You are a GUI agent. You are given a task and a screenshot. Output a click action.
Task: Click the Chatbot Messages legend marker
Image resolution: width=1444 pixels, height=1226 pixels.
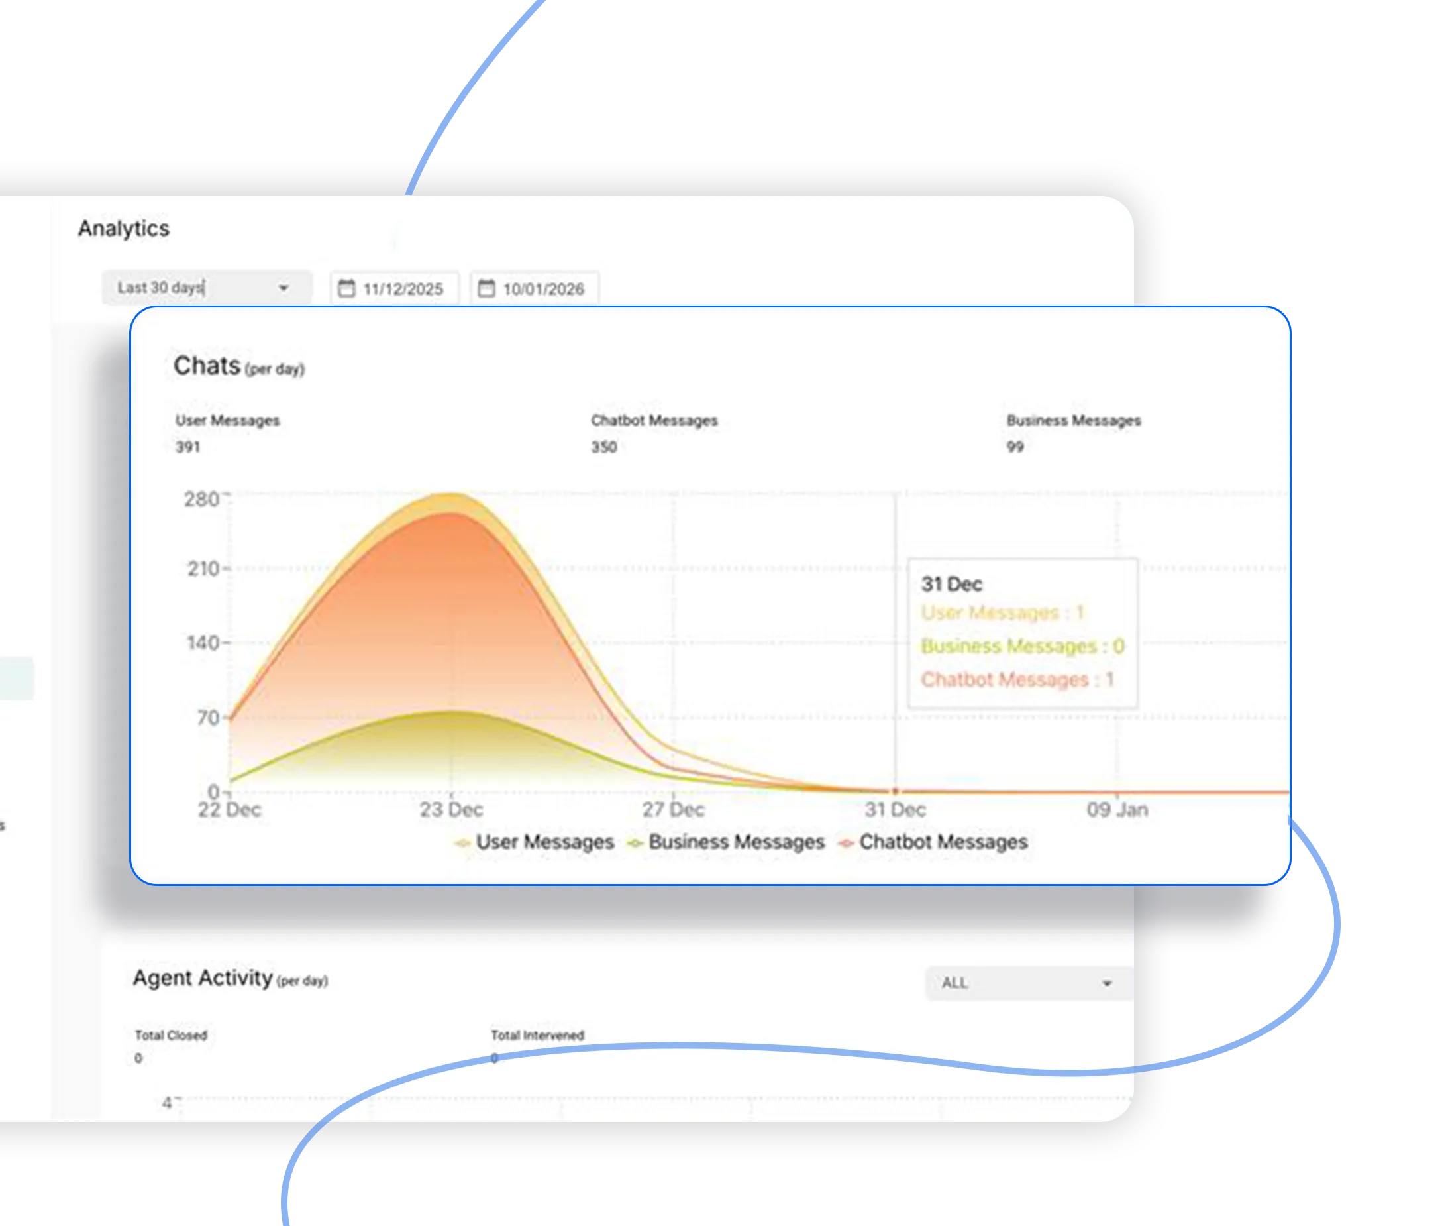pos(846,843)
